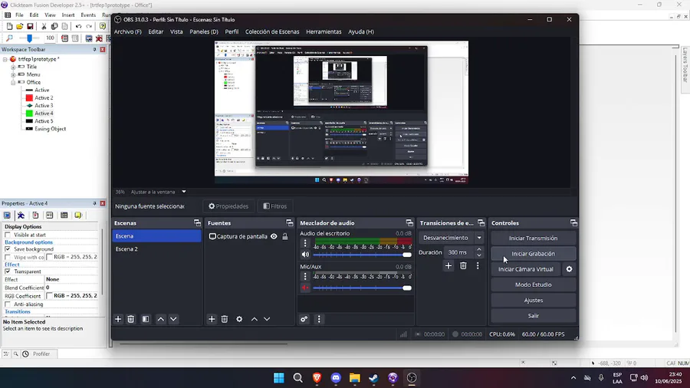Check Visible at start checkbox
This screenshot has width=690, height=388.
pyautogui.click(x=8, y=235)
